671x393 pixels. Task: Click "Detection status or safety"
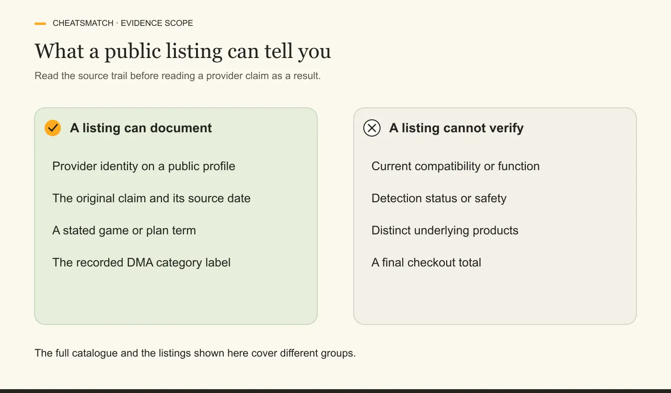coord(439,198)
